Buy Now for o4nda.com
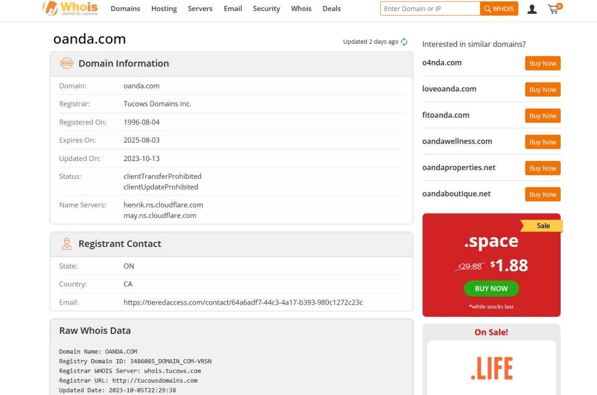Screen dimensions: 597x395 542,64
